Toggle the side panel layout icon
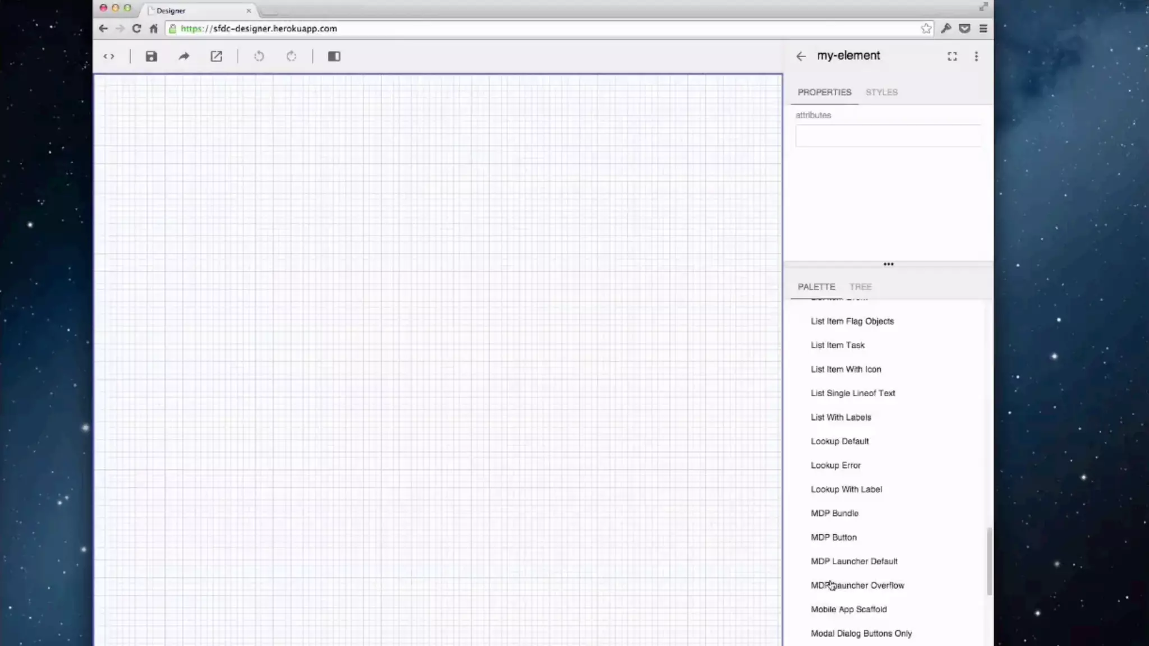The image size is (1149, 646). [x=334, y=56]
